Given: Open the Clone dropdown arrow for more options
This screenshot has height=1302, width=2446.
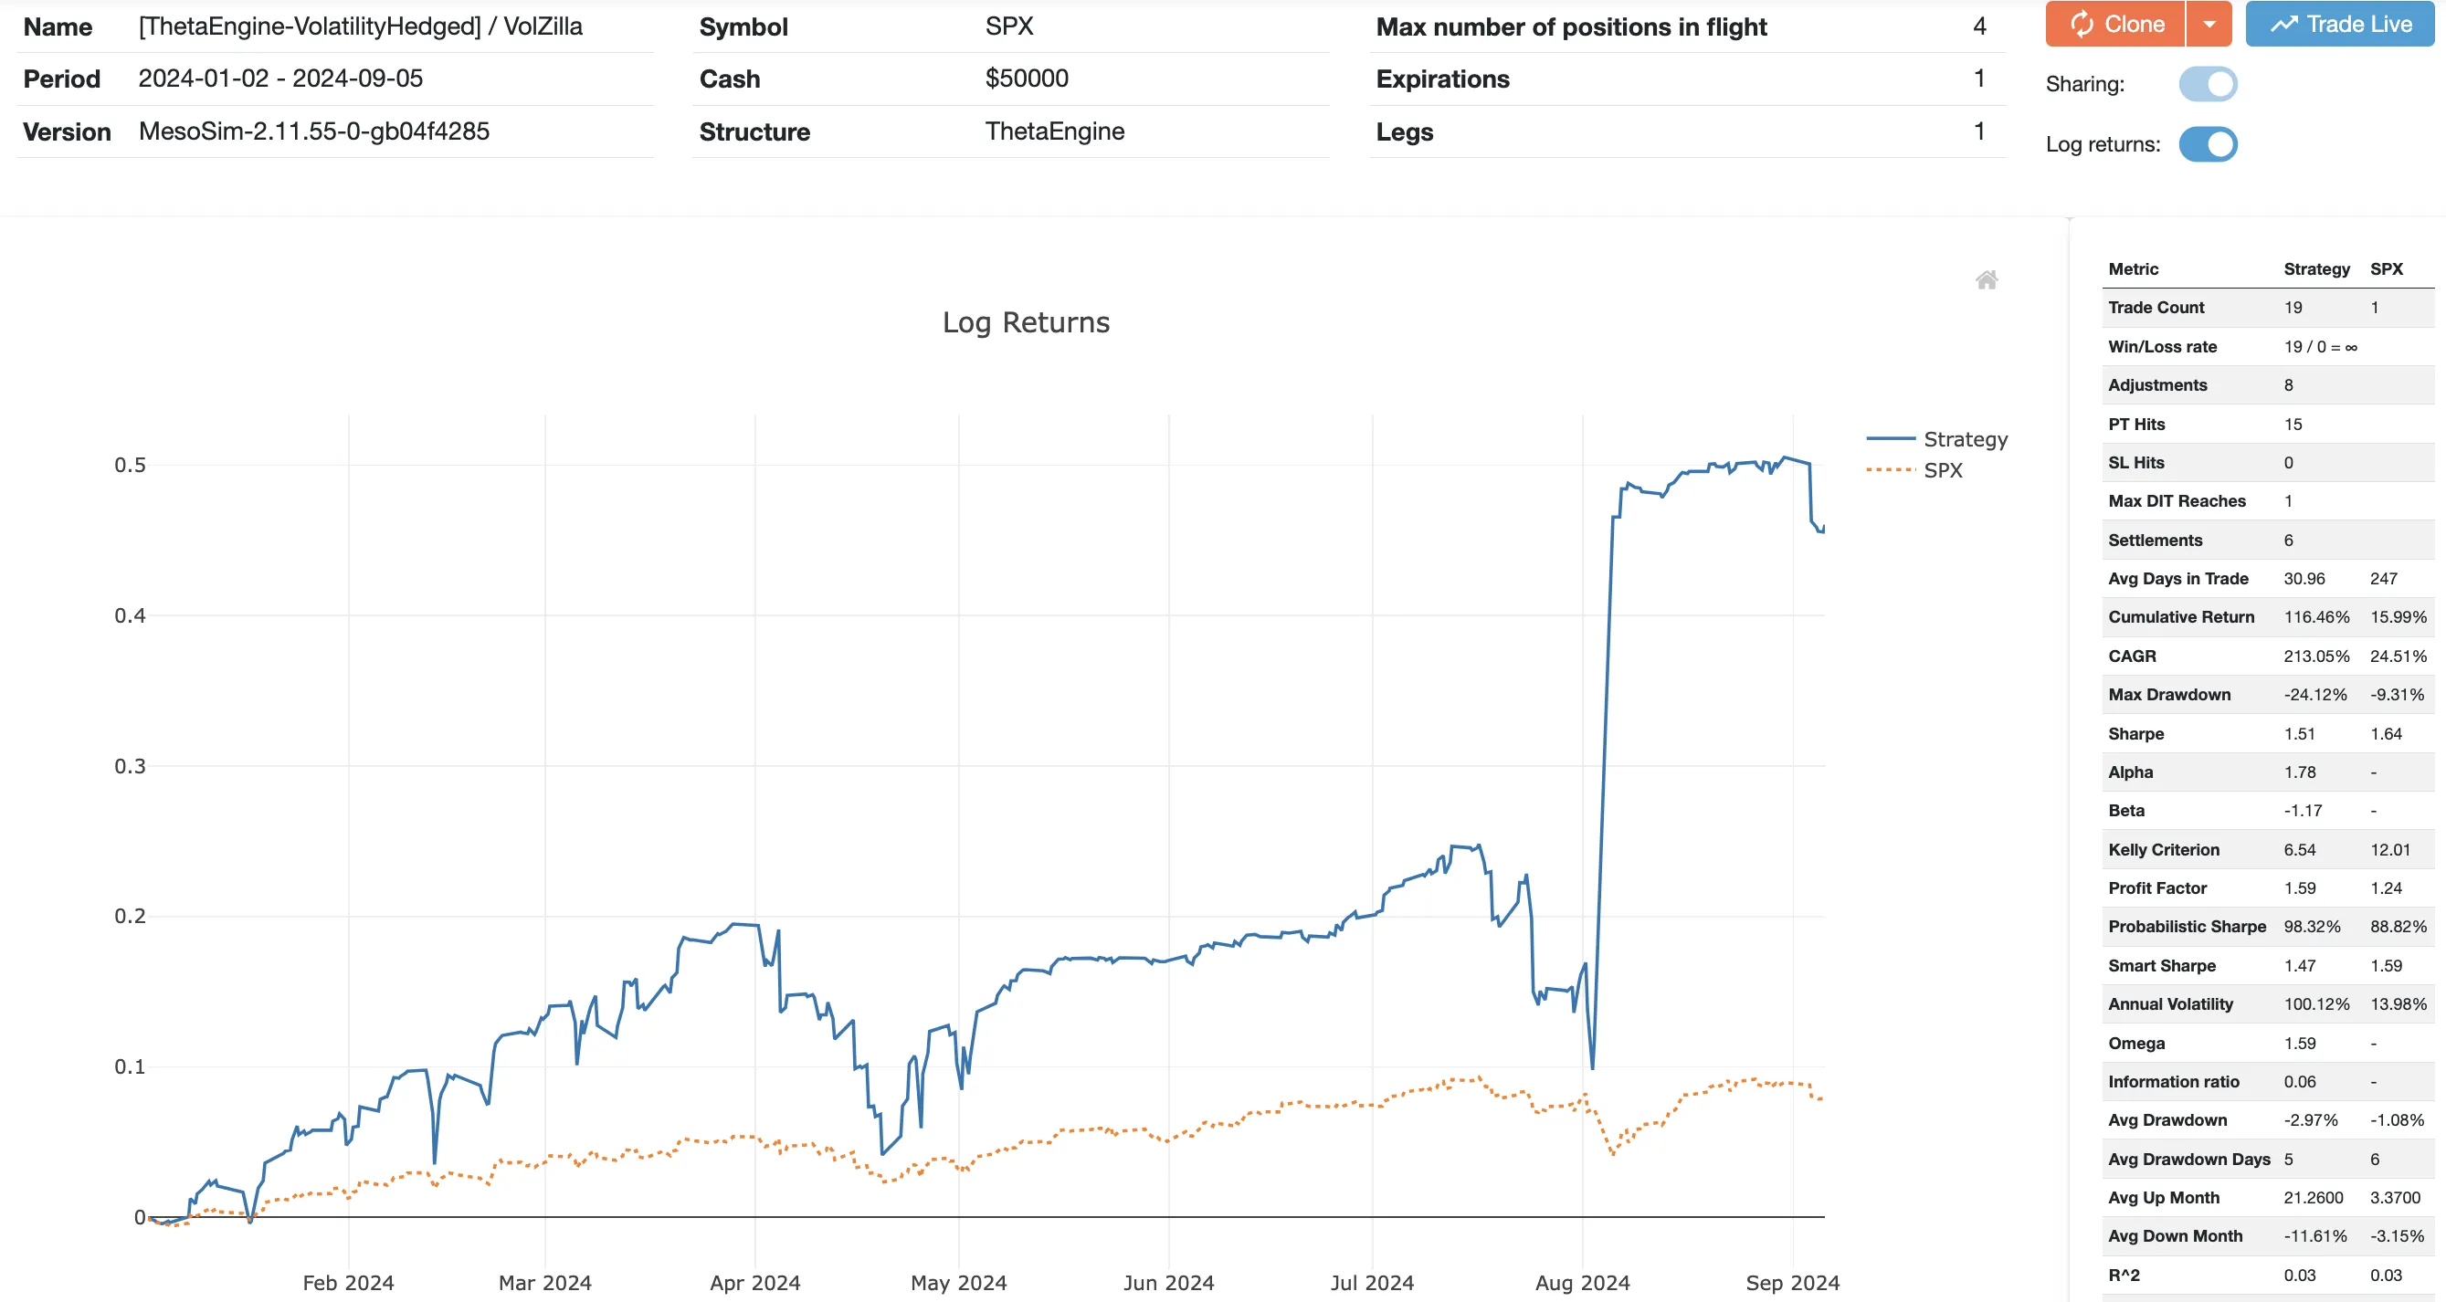Looking at the screenshot, I should coord(2212,24).
